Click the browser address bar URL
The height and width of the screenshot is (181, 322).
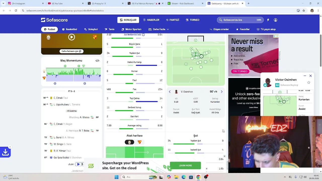(65, 11)
